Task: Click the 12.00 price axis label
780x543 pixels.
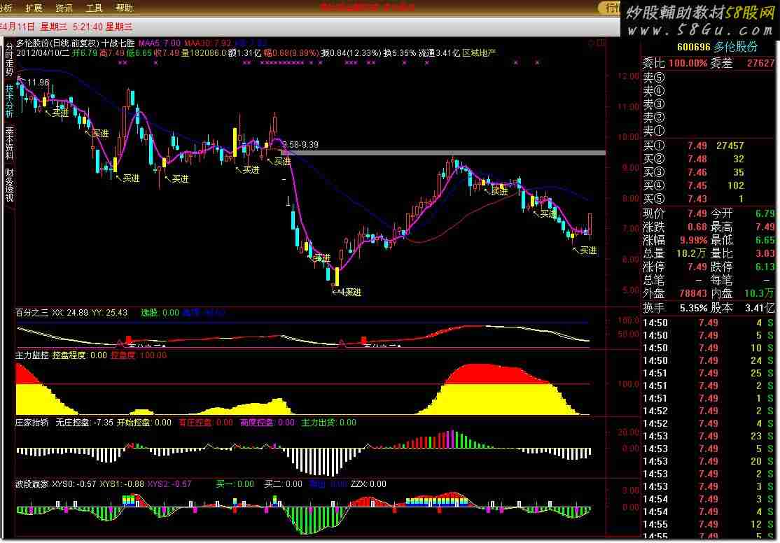Action: point(628,76)
